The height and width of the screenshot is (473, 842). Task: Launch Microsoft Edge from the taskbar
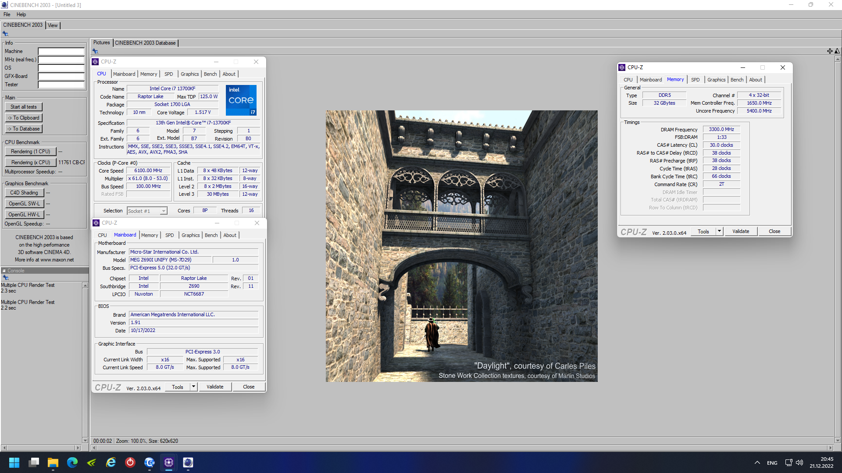pos(72,462)
